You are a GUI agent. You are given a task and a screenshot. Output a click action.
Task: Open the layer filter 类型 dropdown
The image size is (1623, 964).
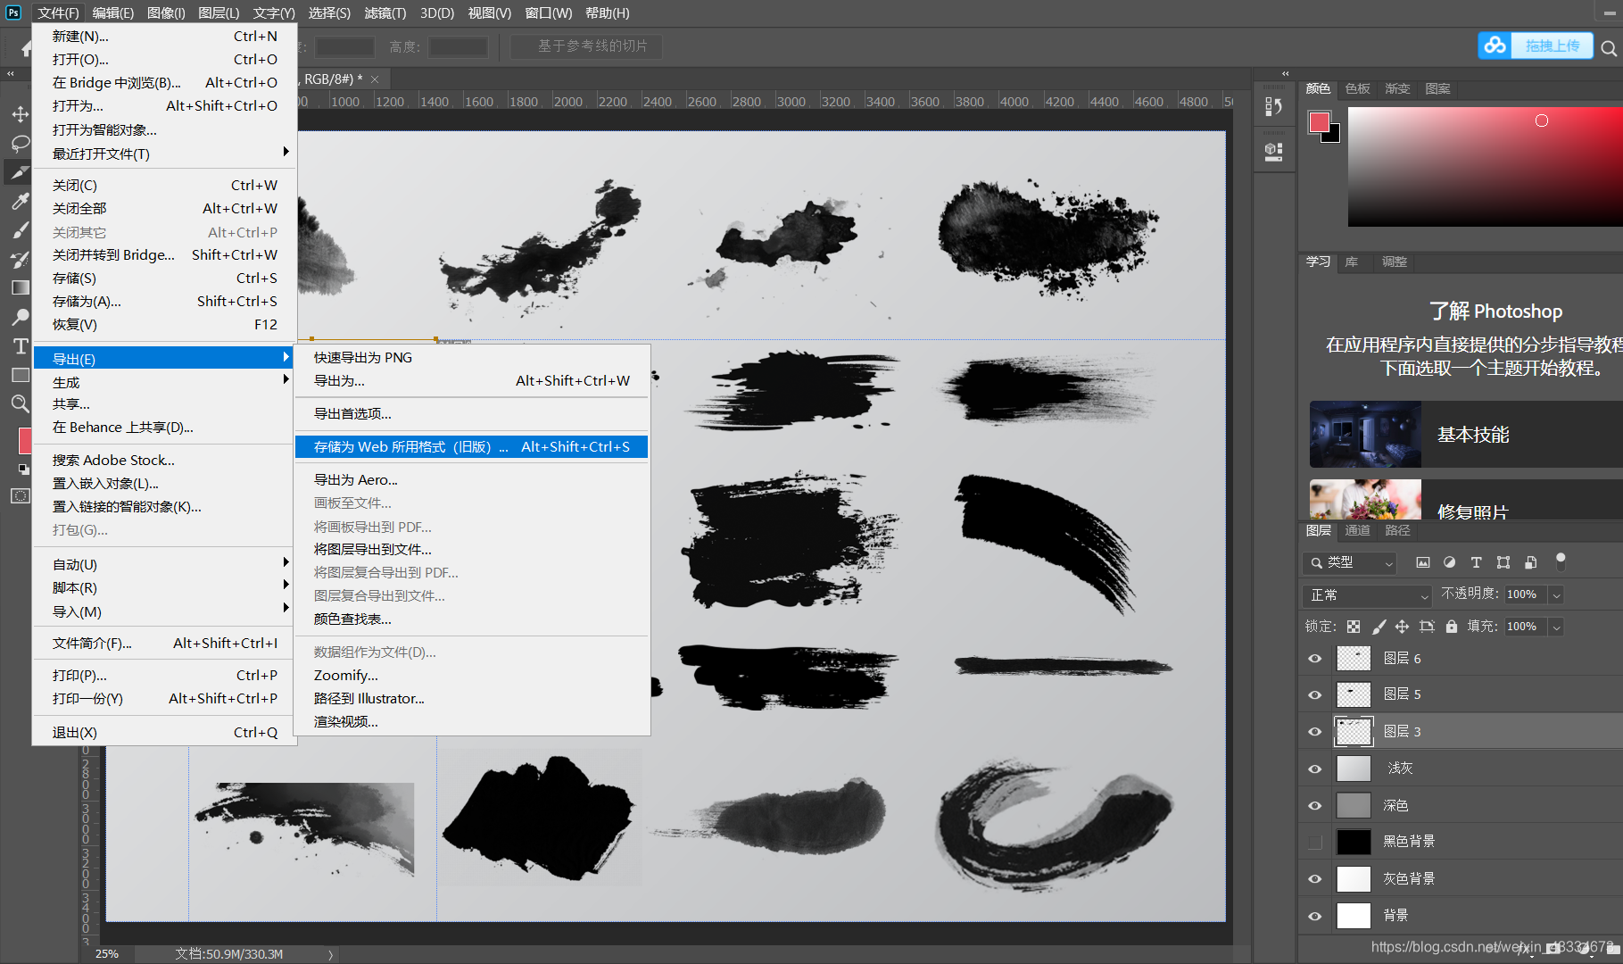pos(1349,562)
